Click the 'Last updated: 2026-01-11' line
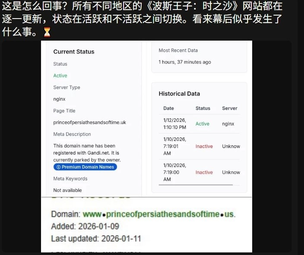The image size is (304, 255). pyautogui.click(x=96, y=239)
